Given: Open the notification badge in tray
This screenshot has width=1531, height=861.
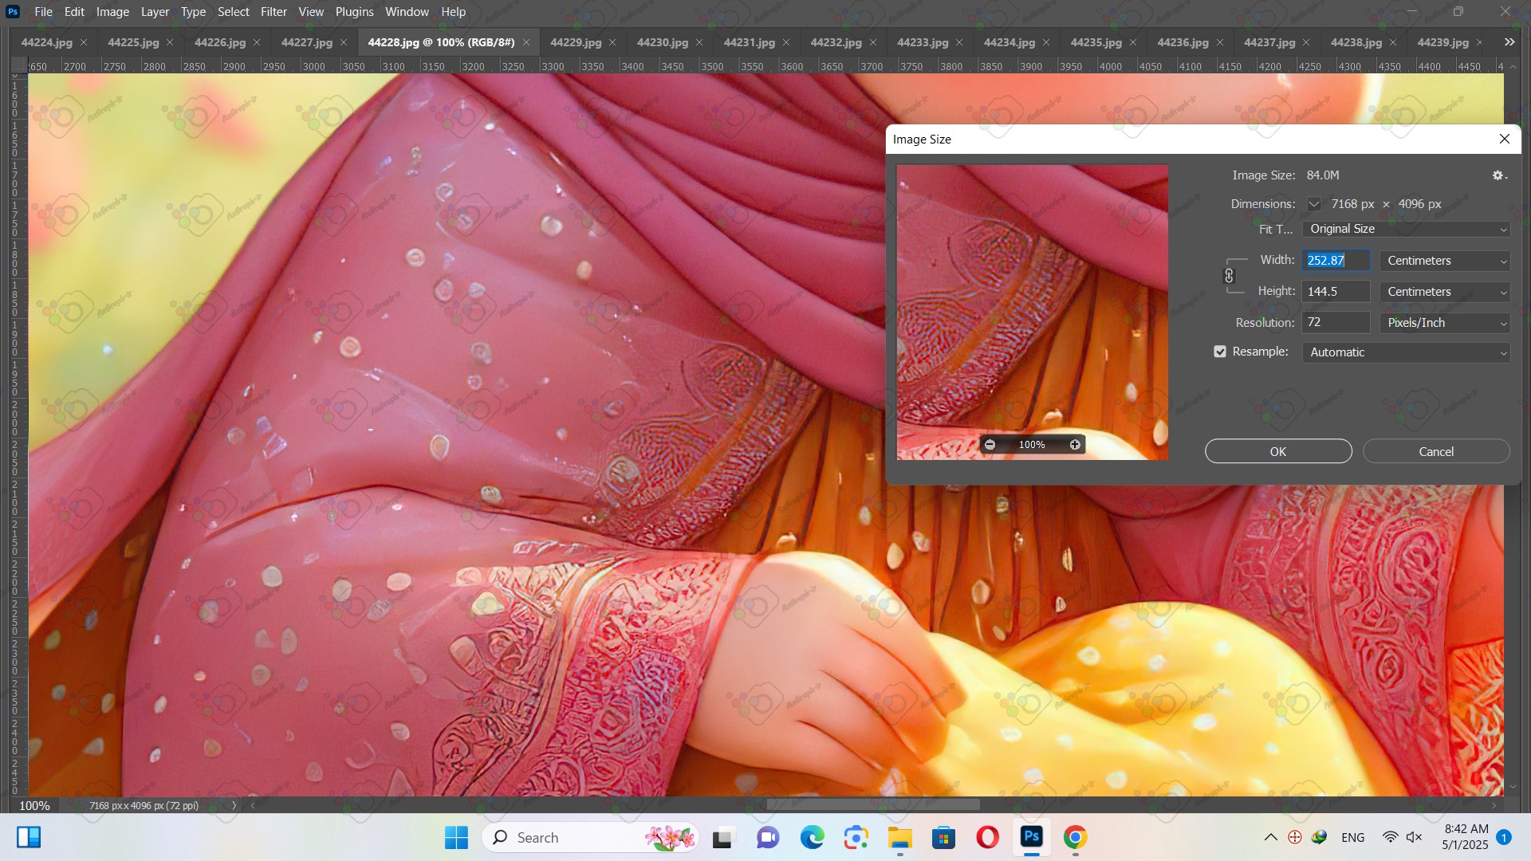Looking at the screenshot, I should tap(1504, 837).
